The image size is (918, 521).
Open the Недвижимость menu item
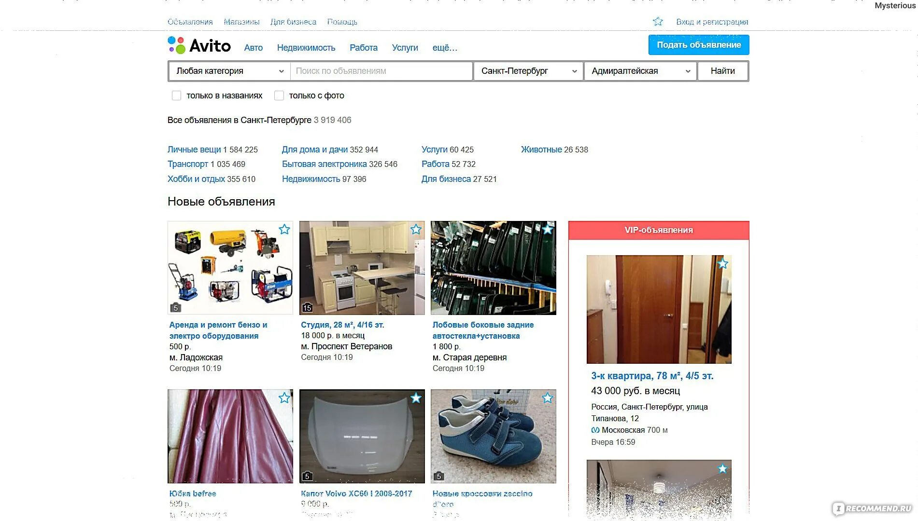(306, 48)
